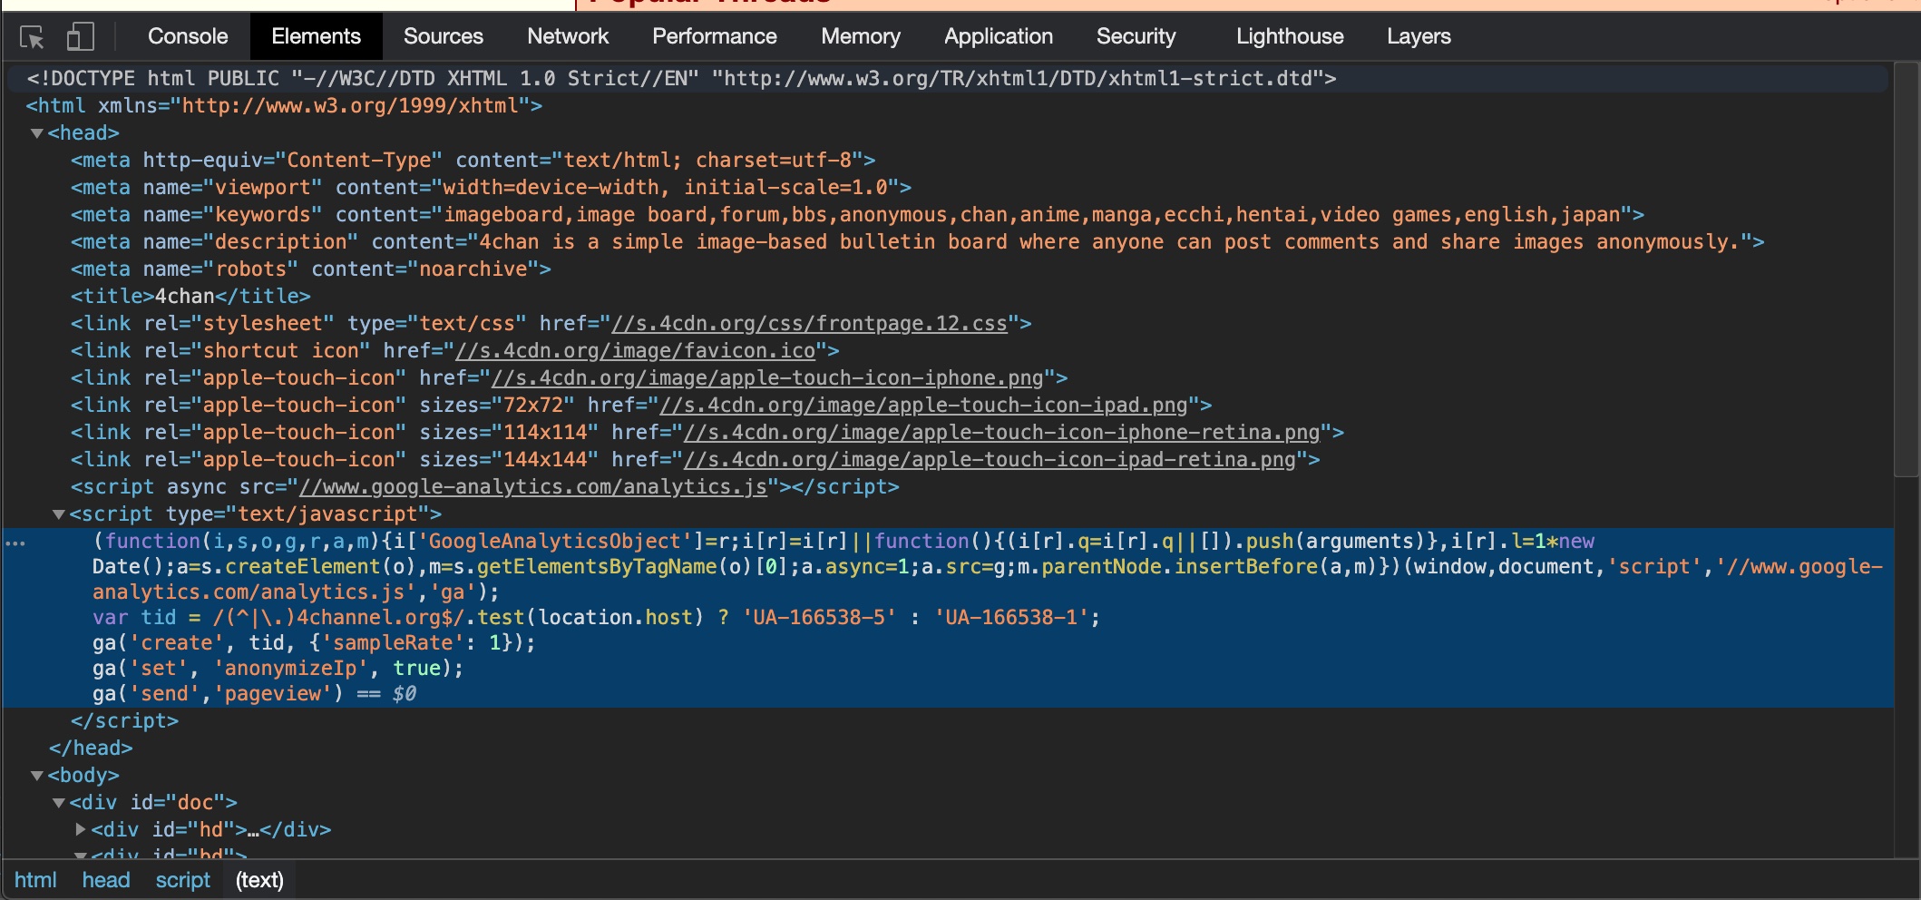This screenshot has width=1921, height=900.
Task: Select the meta http-equiv Content-Type row
Action: pyautogui.click(x=948, y=161)
